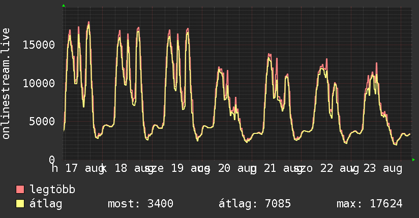Select the legtöbb legend label
The image size is (419, 218).
tap(52, 190)
